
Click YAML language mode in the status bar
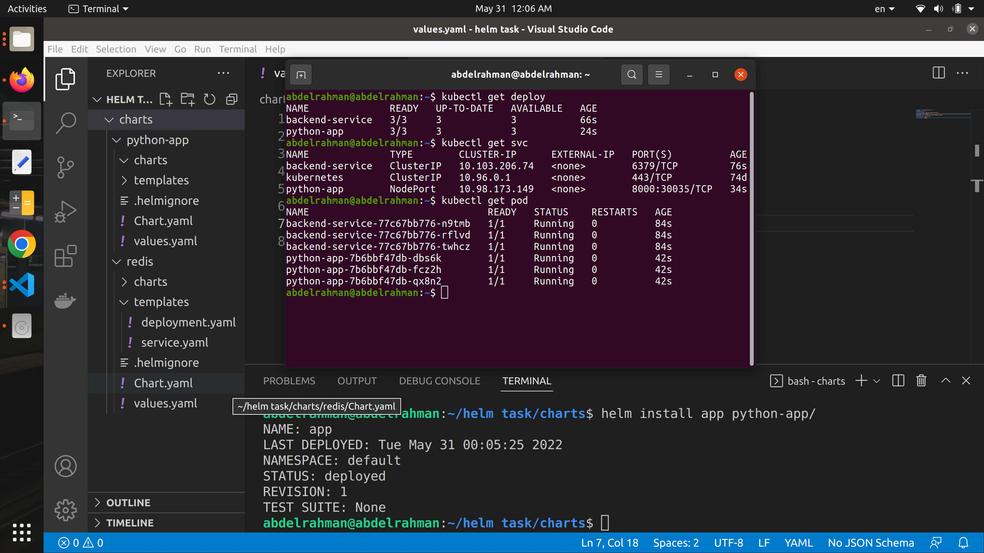point(798,542)
